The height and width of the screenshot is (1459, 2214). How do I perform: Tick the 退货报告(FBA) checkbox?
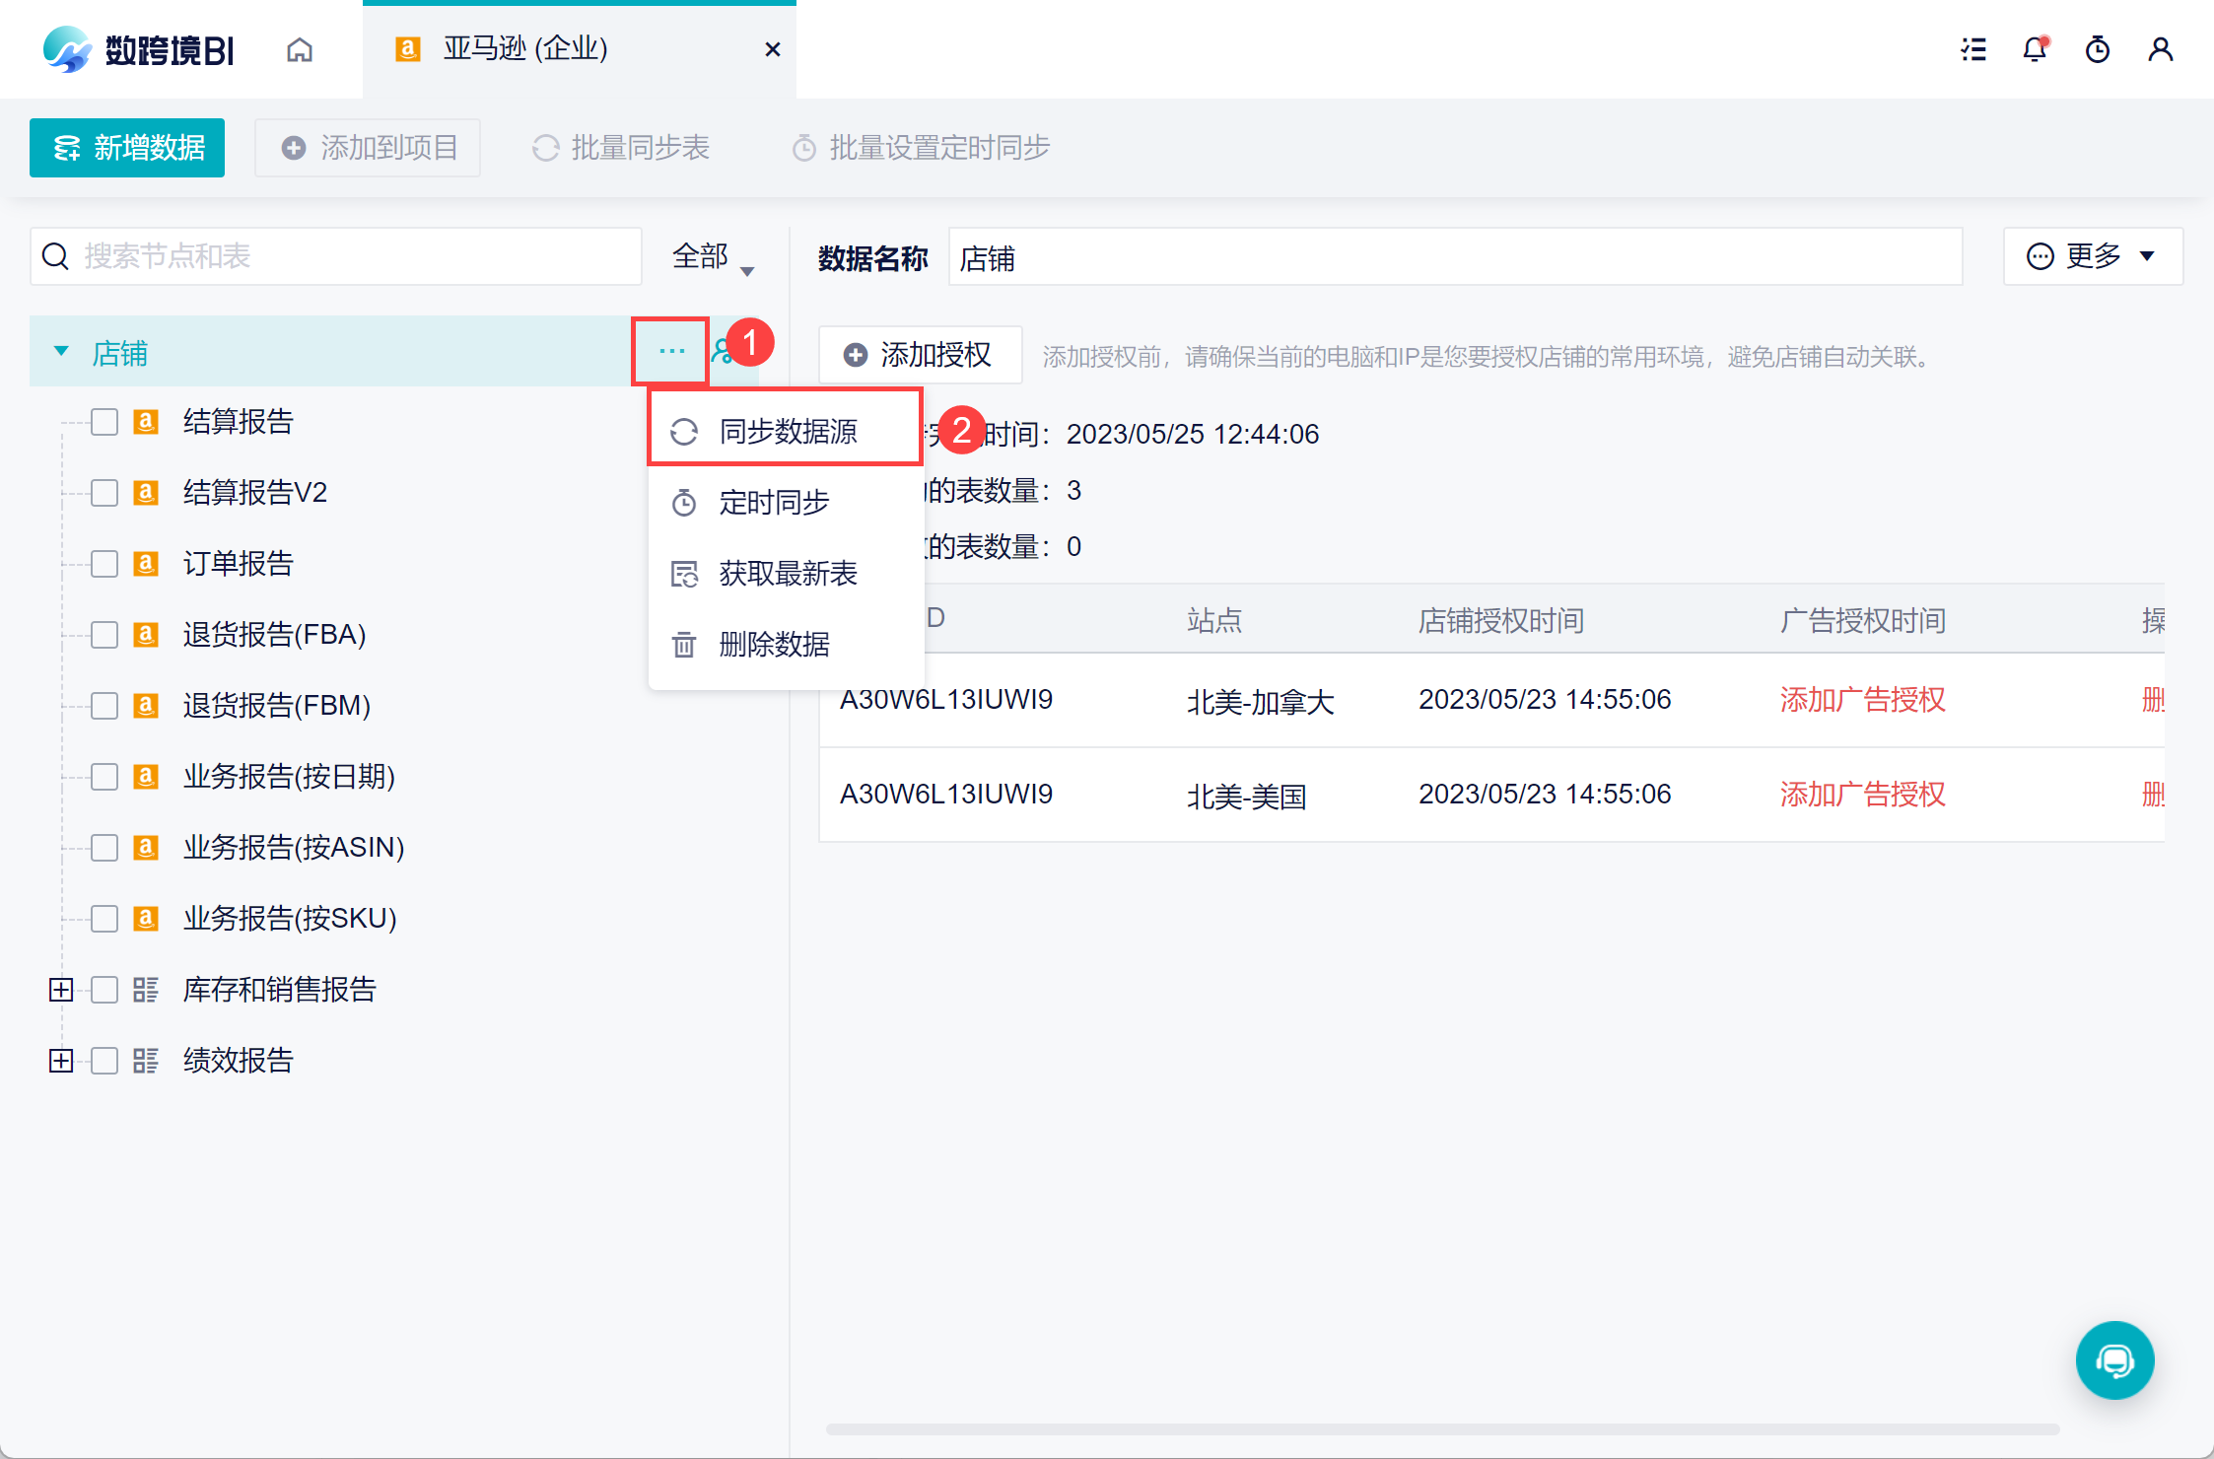(x=104, y=634)
